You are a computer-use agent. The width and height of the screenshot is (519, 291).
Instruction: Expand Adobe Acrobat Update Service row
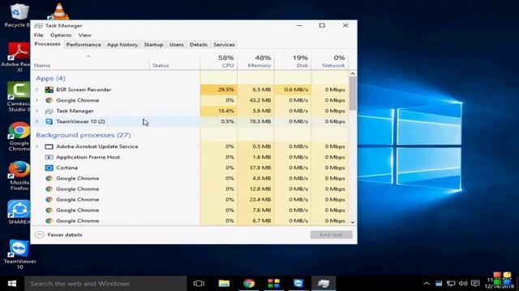pyautogui.click(x=37, y=146)
